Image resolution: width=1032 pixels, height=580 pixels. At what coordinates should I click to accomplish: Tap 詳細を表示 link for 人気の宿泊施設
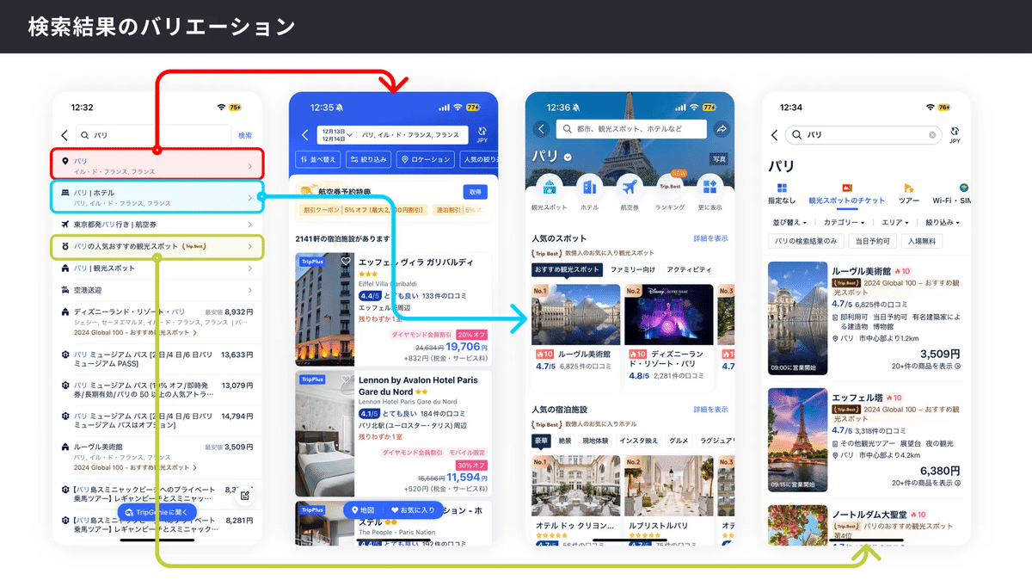pyautogui.click(x=710, y=410)
